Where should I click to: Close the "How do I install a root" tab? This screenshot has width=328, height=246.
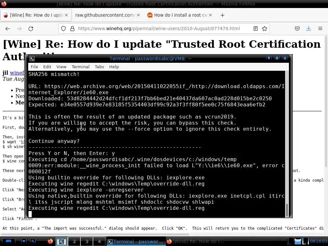[x=210, y=15]
